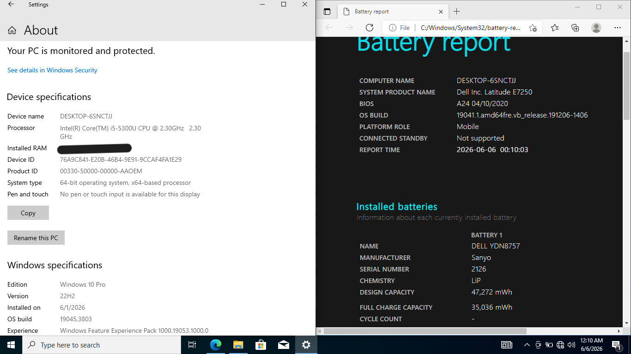The image size is (631, 354).
Task: Click Dell Inc. Latitude E7250 in report
Action: tap(494, 92)
